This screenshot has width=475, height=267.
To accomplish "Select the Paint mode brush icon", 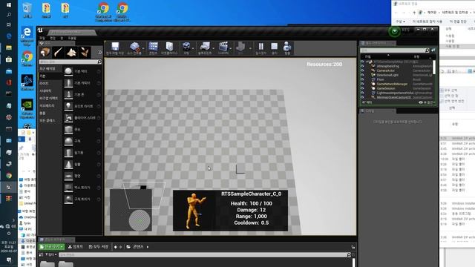I will (x=58, y=53).
